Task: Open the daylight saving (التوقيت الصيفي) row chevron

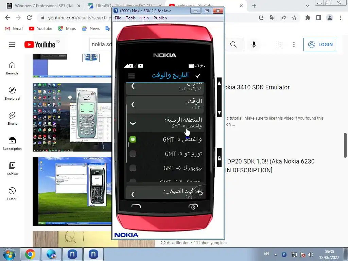Action: pos(133,194)
